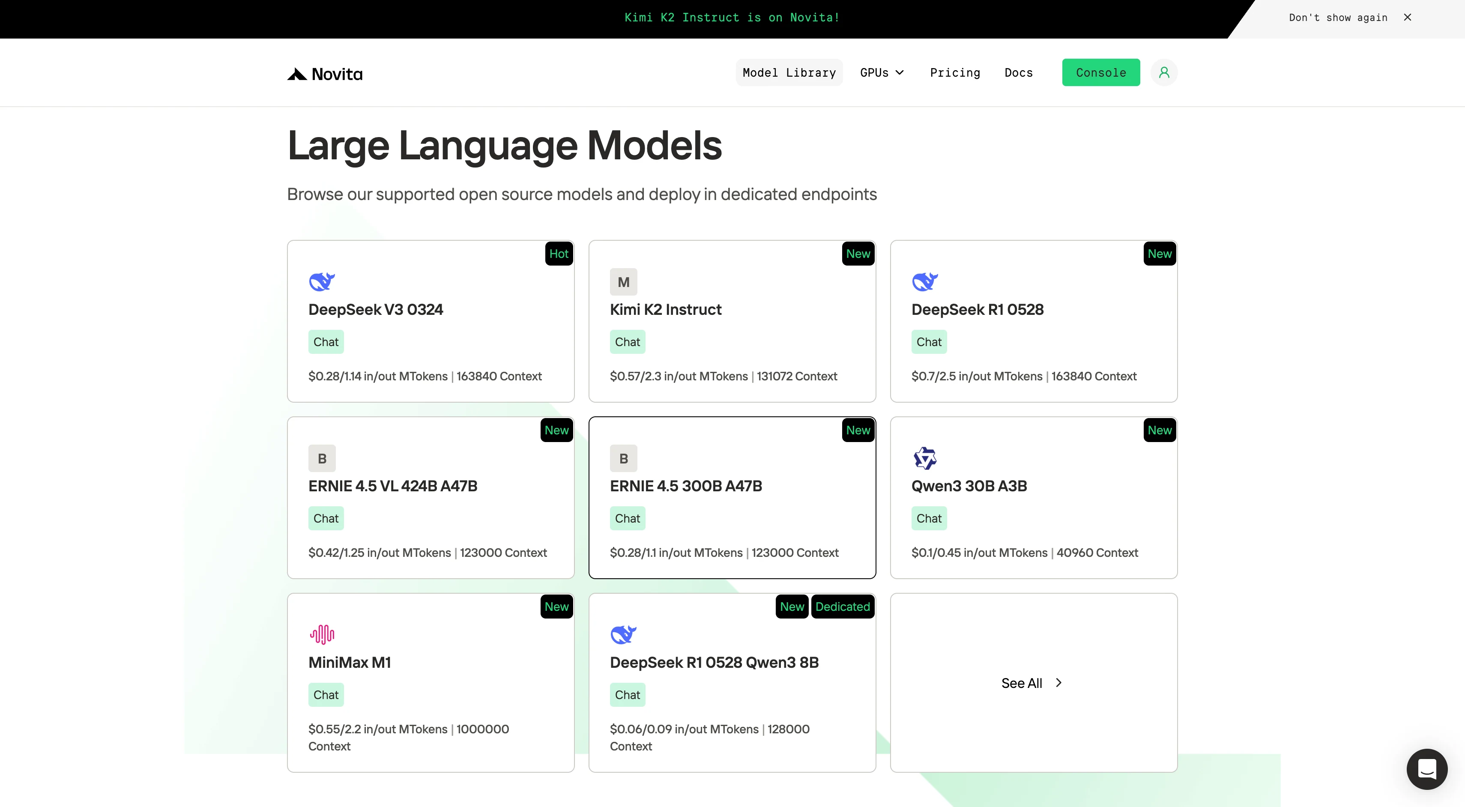Click the Kimi K2 Instruct announcement text
Screen dimensions: 1465x807
coord(732,17)
